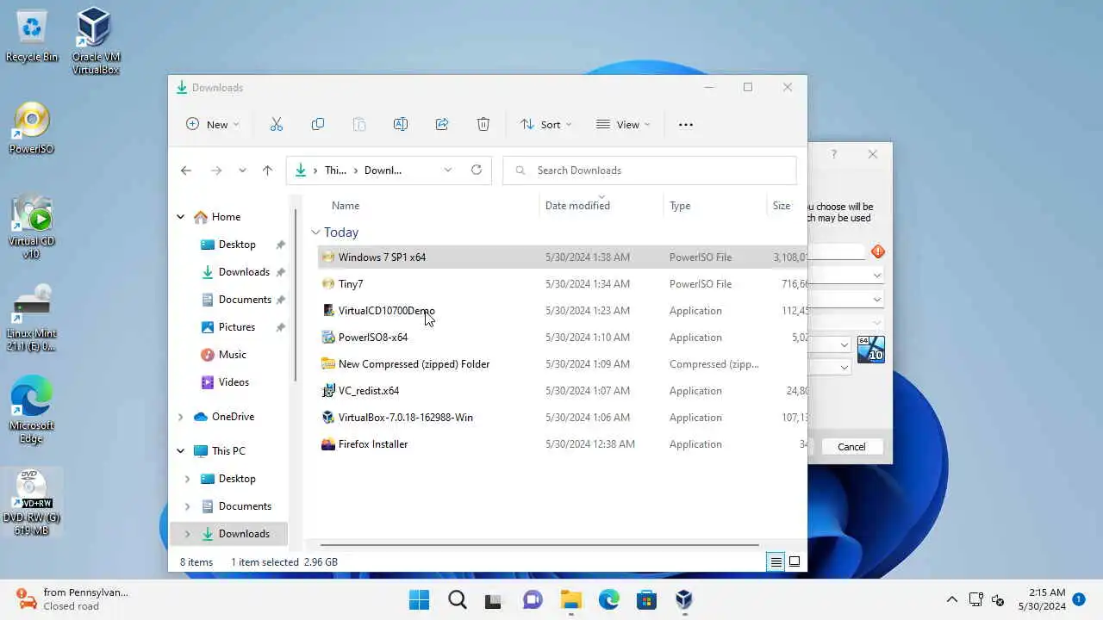Viewport: 1103px width, 620px height.
Task: Click the Delete trash icon in toolbar
Action: 483,125
